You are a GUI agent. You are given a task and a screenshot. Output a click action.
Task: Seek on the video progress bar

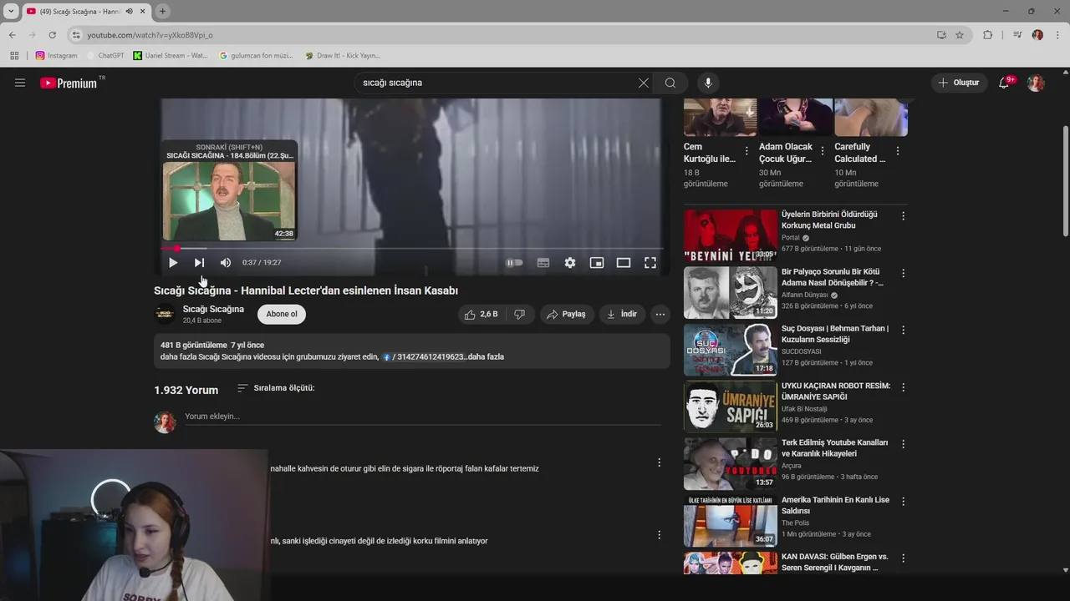[x=412, y=248]
